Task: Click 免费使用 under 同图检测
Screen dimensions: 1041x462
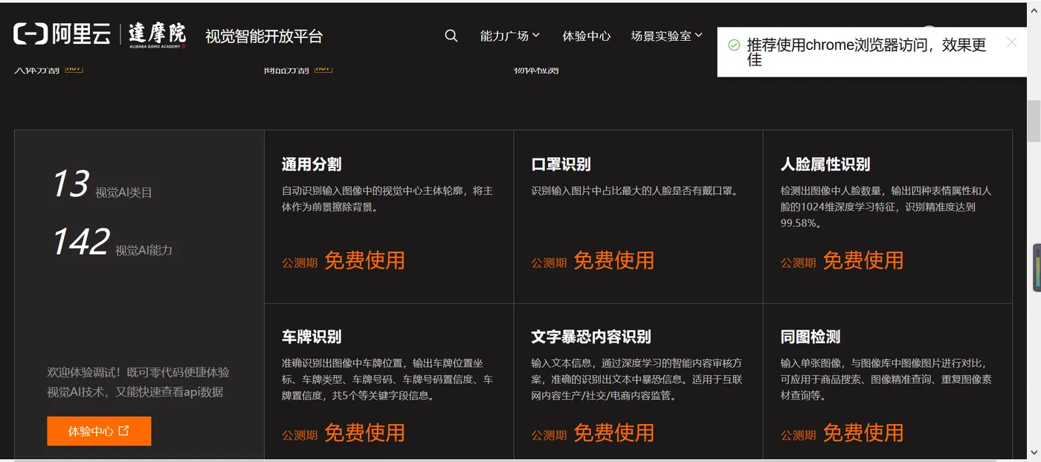Action: [x=863, y=432]
